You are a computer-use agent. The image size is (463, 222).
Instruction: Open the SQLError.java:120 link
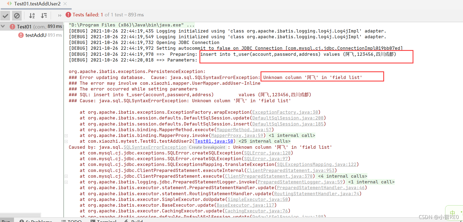pyautogui.click(x=267, y=153)
